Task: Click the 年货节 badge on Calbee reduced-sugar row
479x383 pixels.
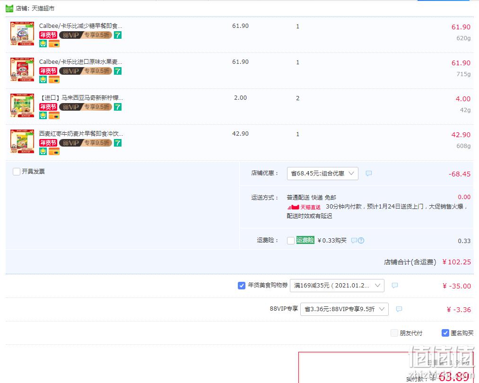Action: [x=48, y=35]
